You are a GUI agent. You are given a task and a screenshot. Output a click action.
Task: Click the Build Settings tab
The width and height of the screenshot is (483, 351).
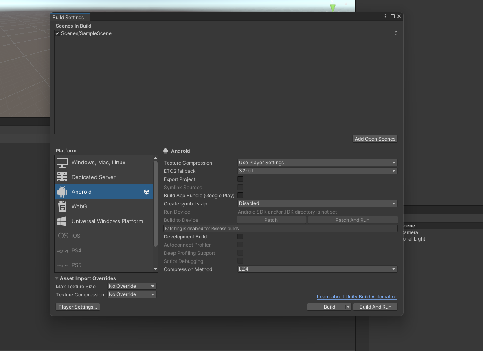tap(68, 18)
